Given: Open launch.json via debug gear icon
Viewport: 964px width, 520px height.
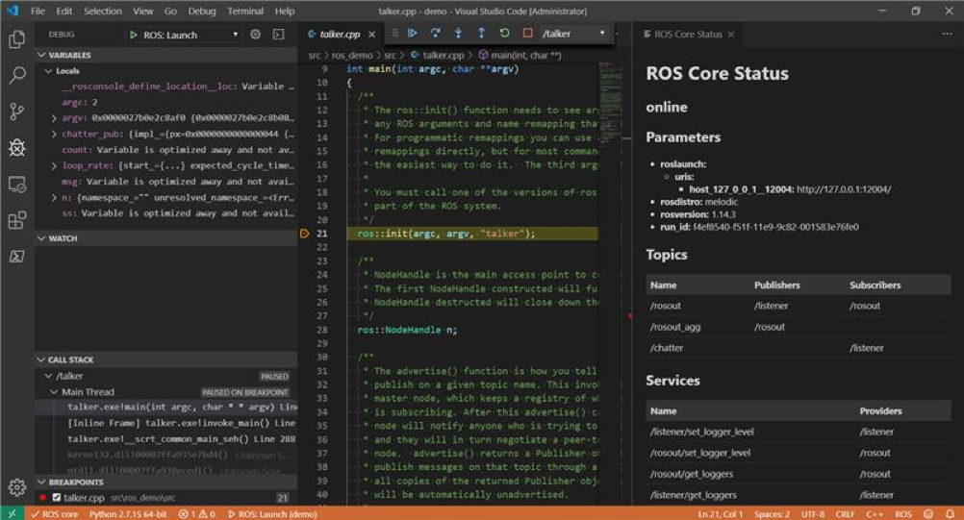Looking at the screenshot, I should coord(255,35).
